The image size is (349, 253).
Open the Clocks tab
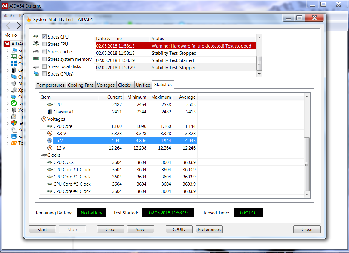click(124, 85)
